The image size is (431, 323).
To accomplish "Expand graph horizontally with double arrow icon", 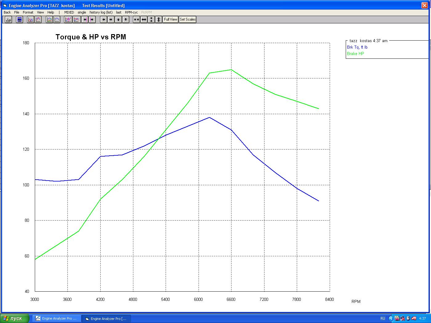I will [144, 20].
